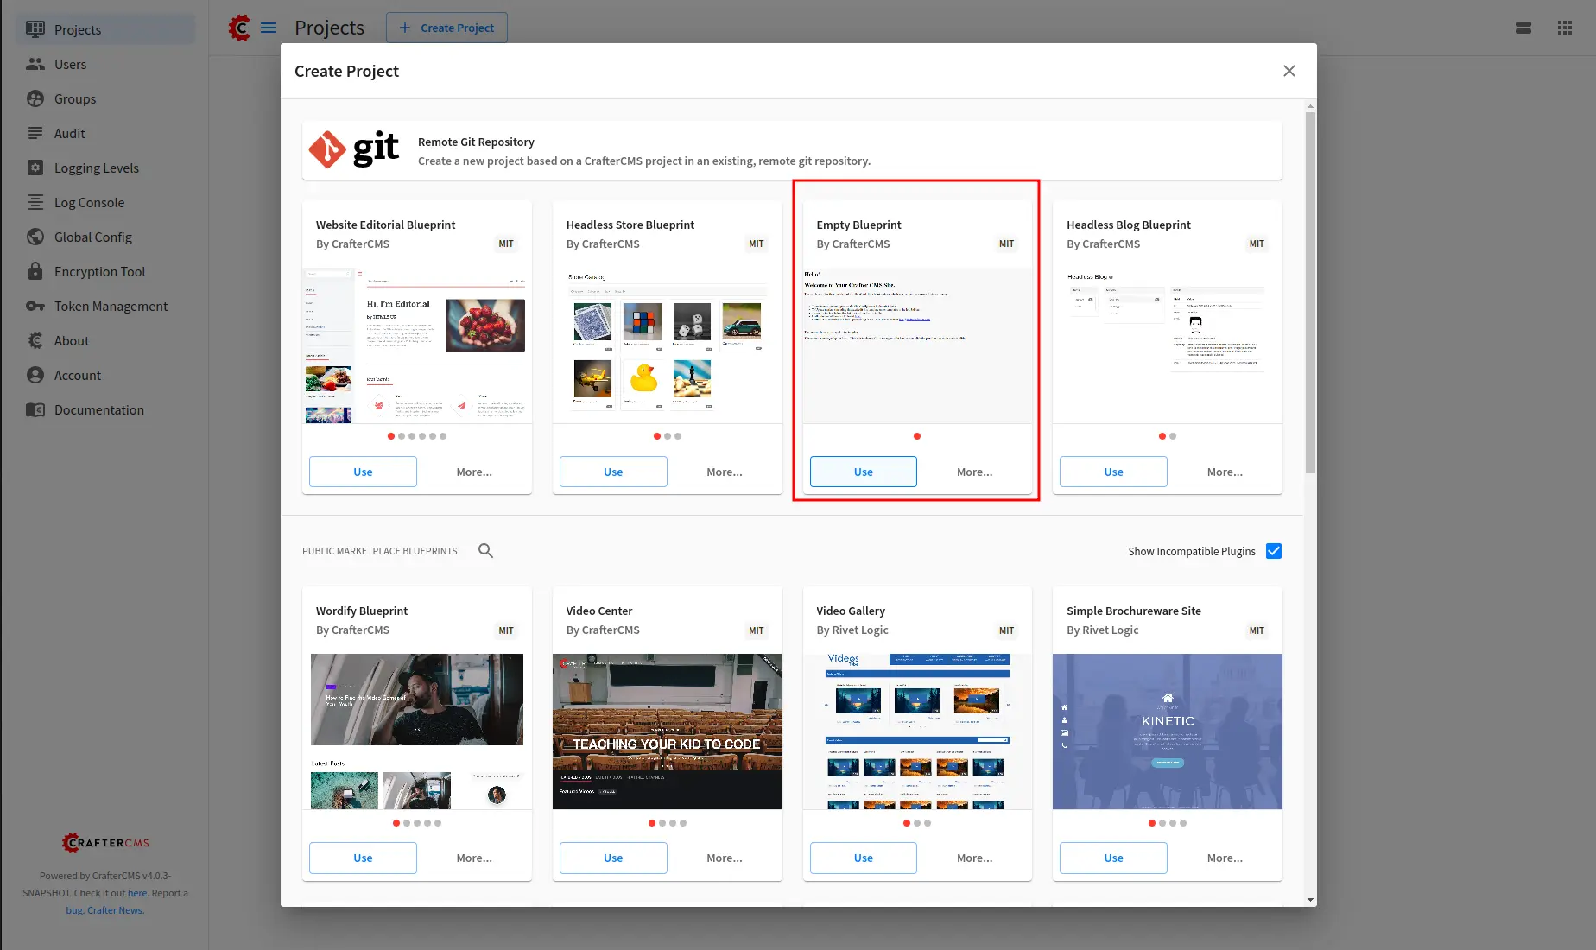Switch to the list view icon
Viewport: 1596px width, 950px height.
tap(1523, 28)
